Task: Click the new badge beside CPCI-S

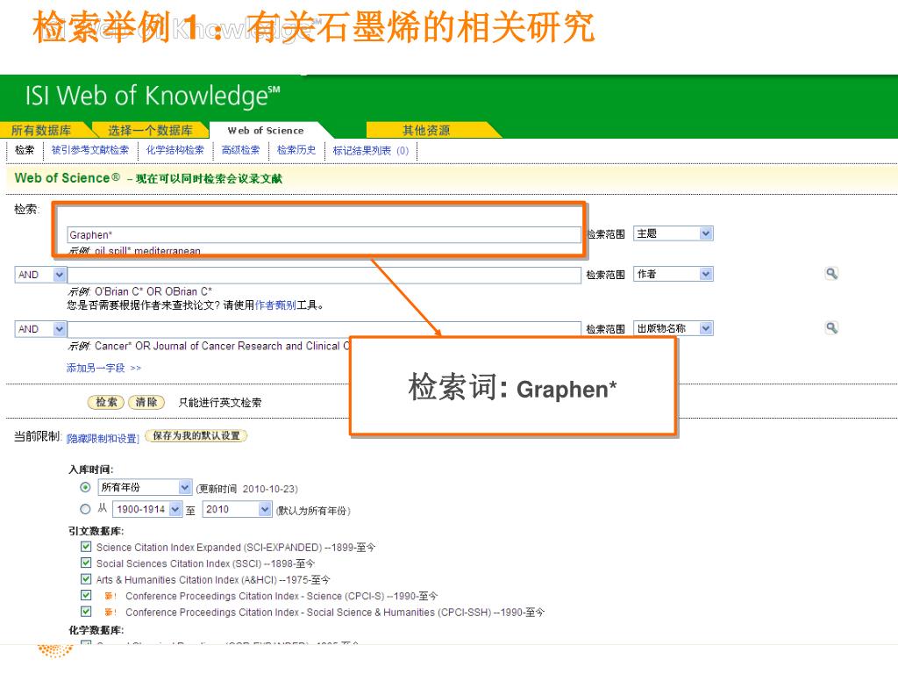Action: pyautogui.click(x=110, y=596)
